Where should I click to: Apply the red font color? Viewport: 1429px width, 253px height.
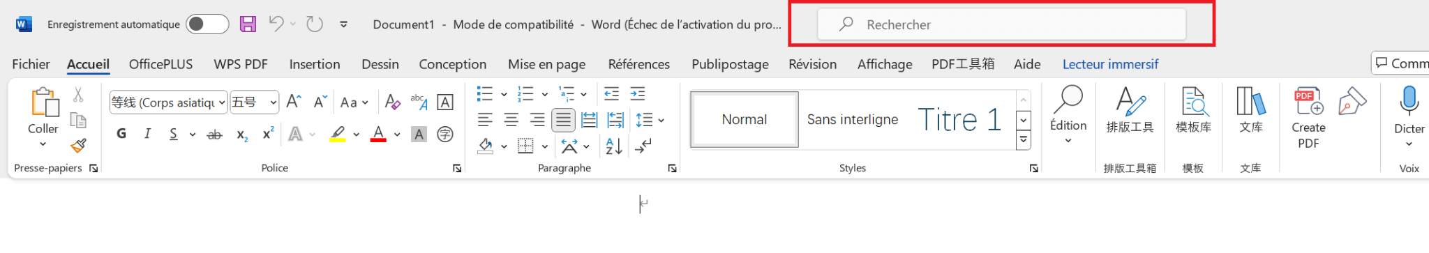click(378, 134)
